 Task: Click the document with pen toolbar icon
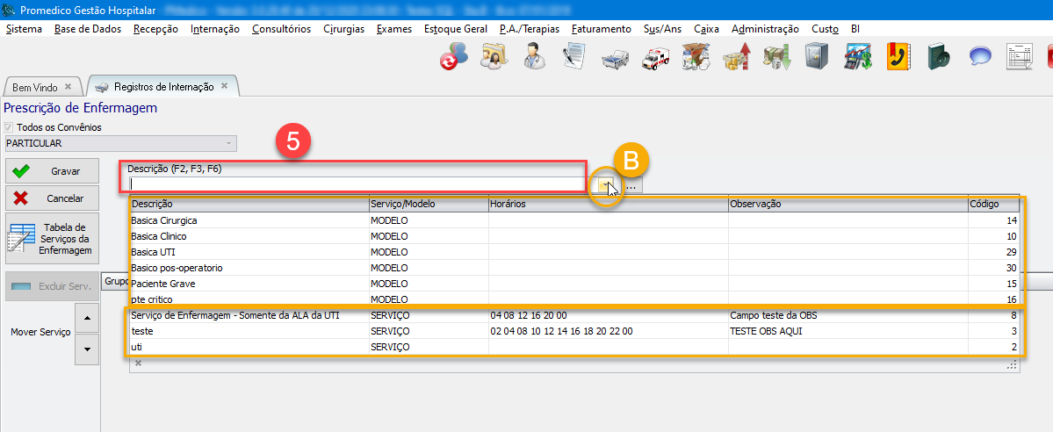pos(573,58)
